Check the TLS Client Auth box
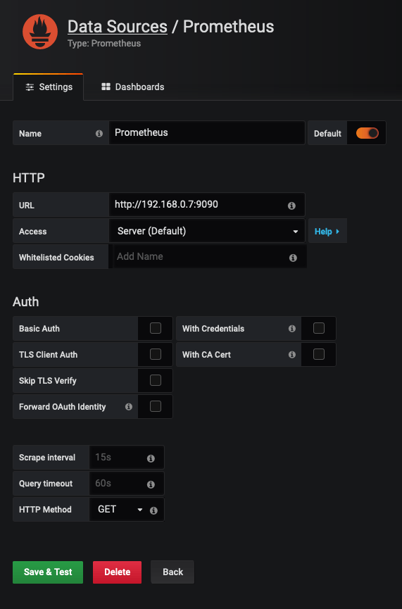Viewport: 402px width, 609px height. pyautogui.click(x=156, y=354)
